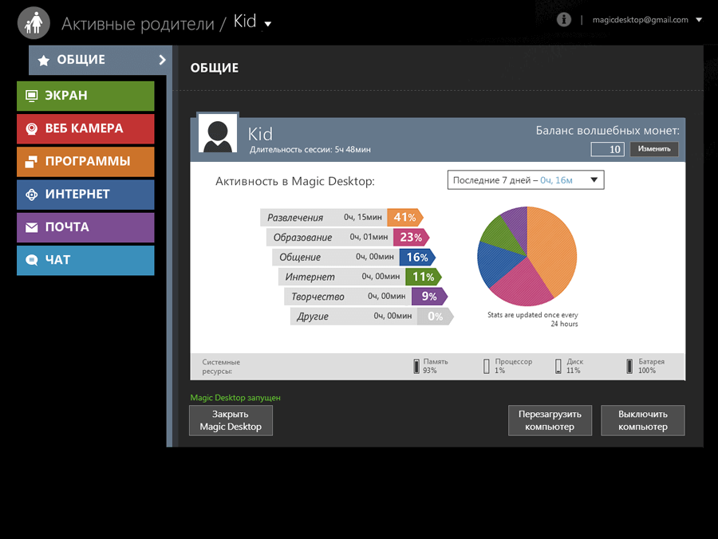Viewport: 718px width, 539px height.
Task: Select the Образование activity row
Action: click(348, 237)
